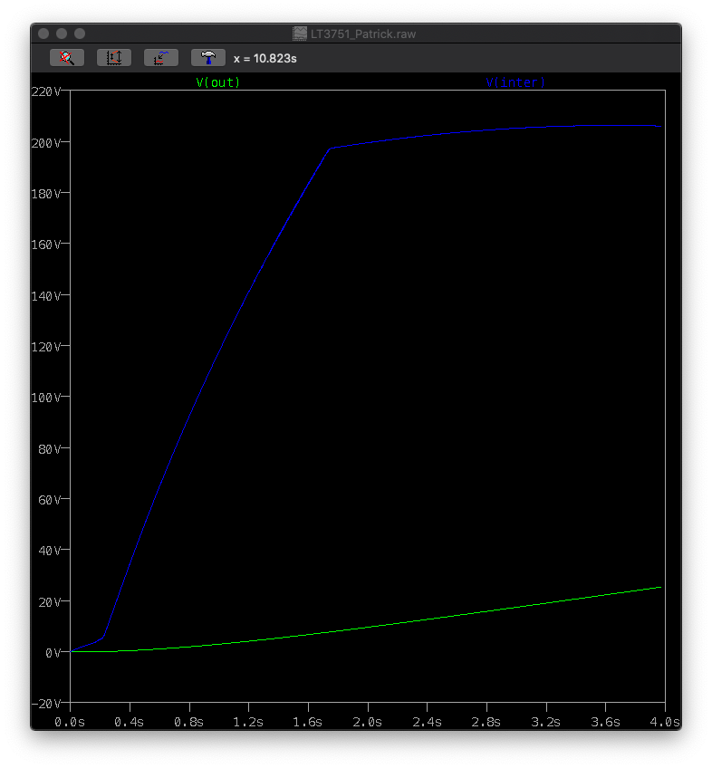Select the green V(out) trace label
The width and height of the screenshot is (712, 768).
click(x=218, y=82)
